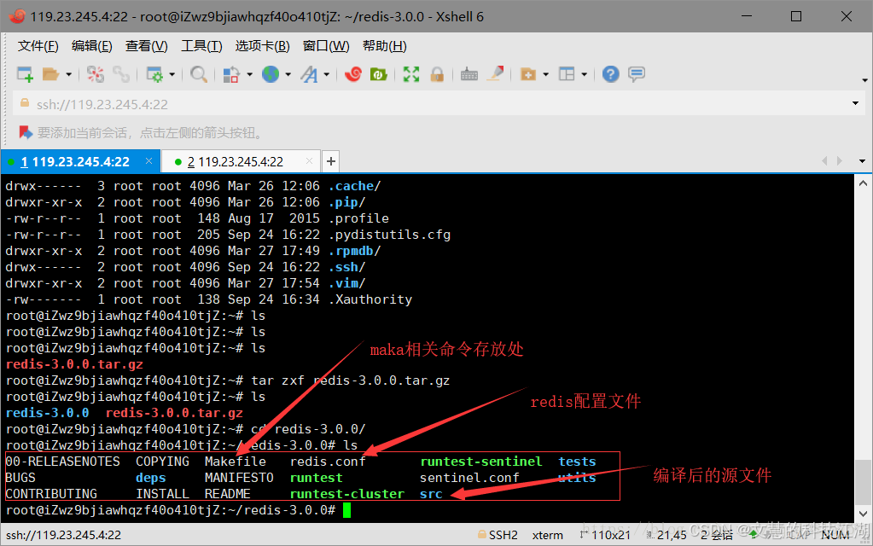The image size is (873, 546).
Task: Click the tab scroll left arrow
Action: click(x=824, y=161)
